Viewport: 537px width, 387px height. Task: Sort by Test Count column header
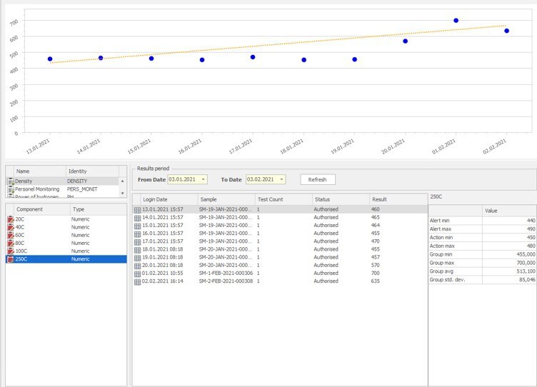pyautogui.click(x=283, y=199)
